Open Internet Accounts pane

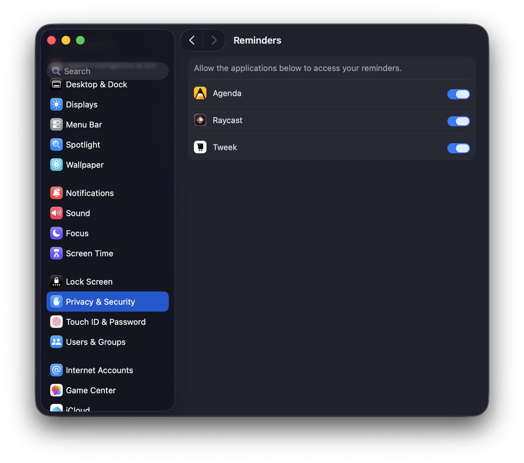tap(108, 370)
